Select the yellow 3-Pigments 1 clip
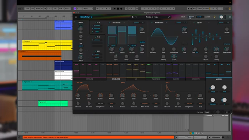249x140 pixels. coord(47,45)
